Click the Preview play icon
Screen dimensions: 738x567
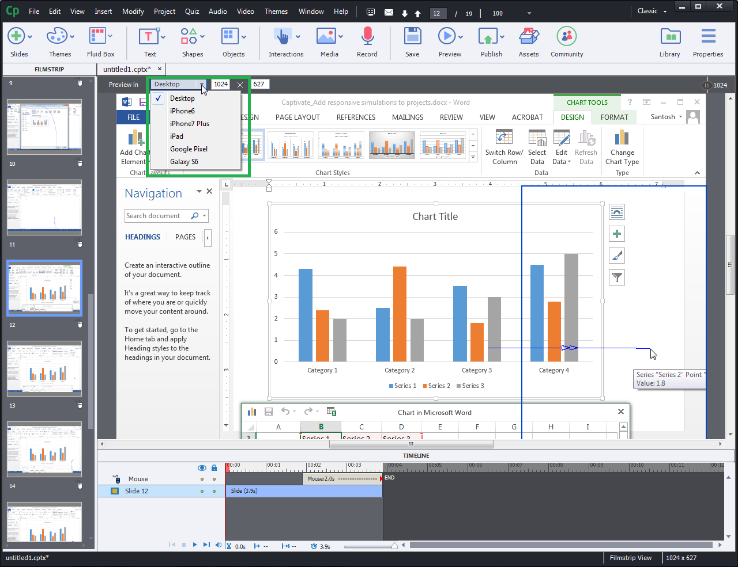click(446, 36)
